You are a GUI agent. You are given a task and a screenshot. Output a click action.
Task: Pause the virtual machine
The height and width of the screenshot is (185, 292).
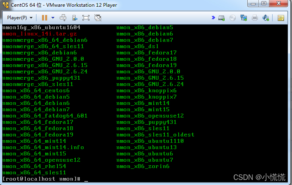tap(44, 18)
